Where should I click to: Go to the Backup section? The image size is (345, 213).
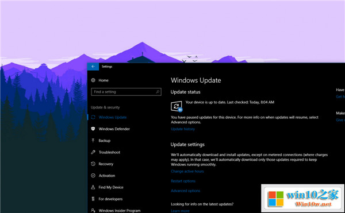(105, 141)
